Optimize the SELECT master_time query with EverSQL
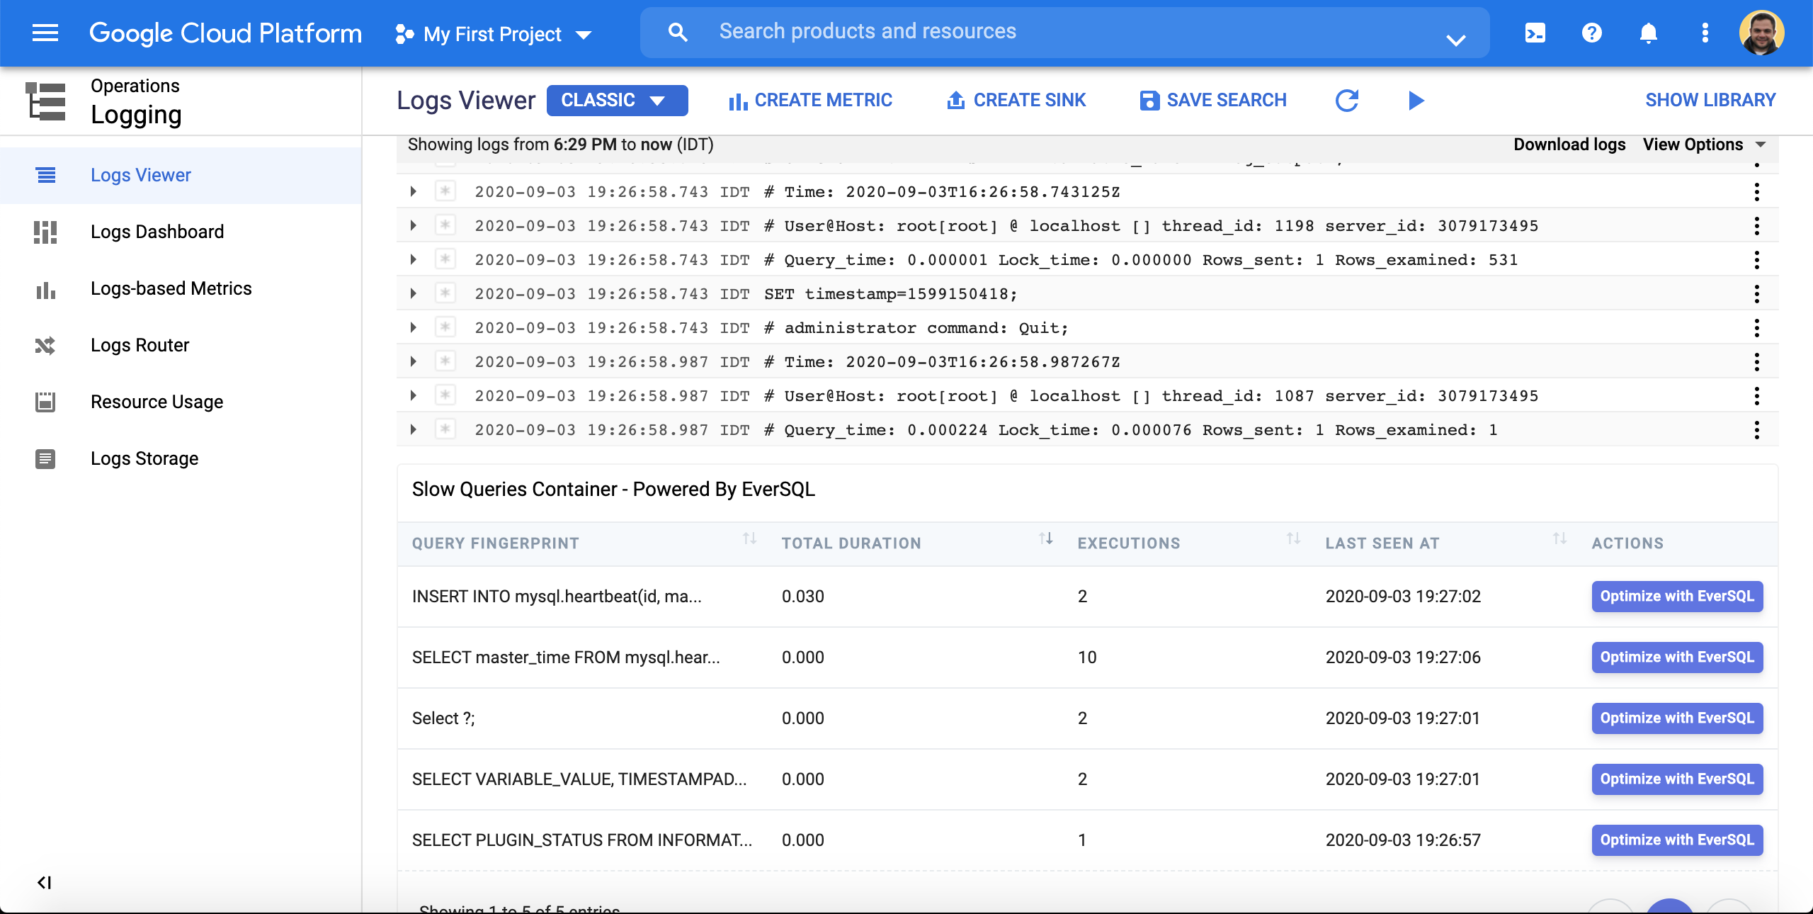This screenshot has height=914, width=1813. (1677, 658)
